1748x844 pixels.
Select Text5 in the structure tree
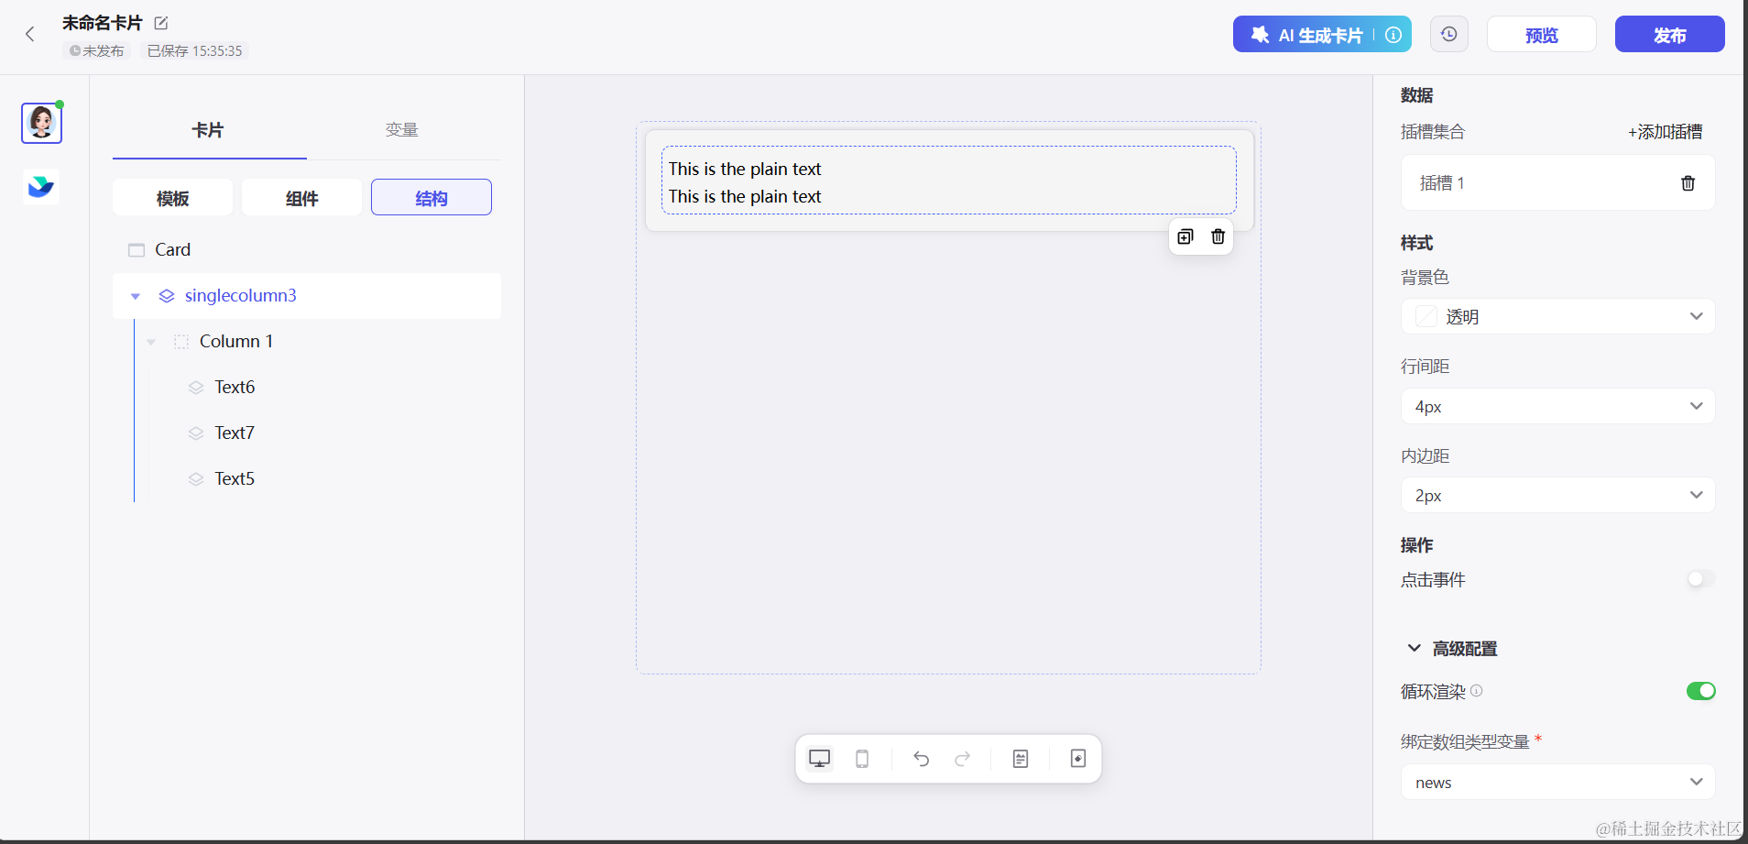(x=307, y=479)
